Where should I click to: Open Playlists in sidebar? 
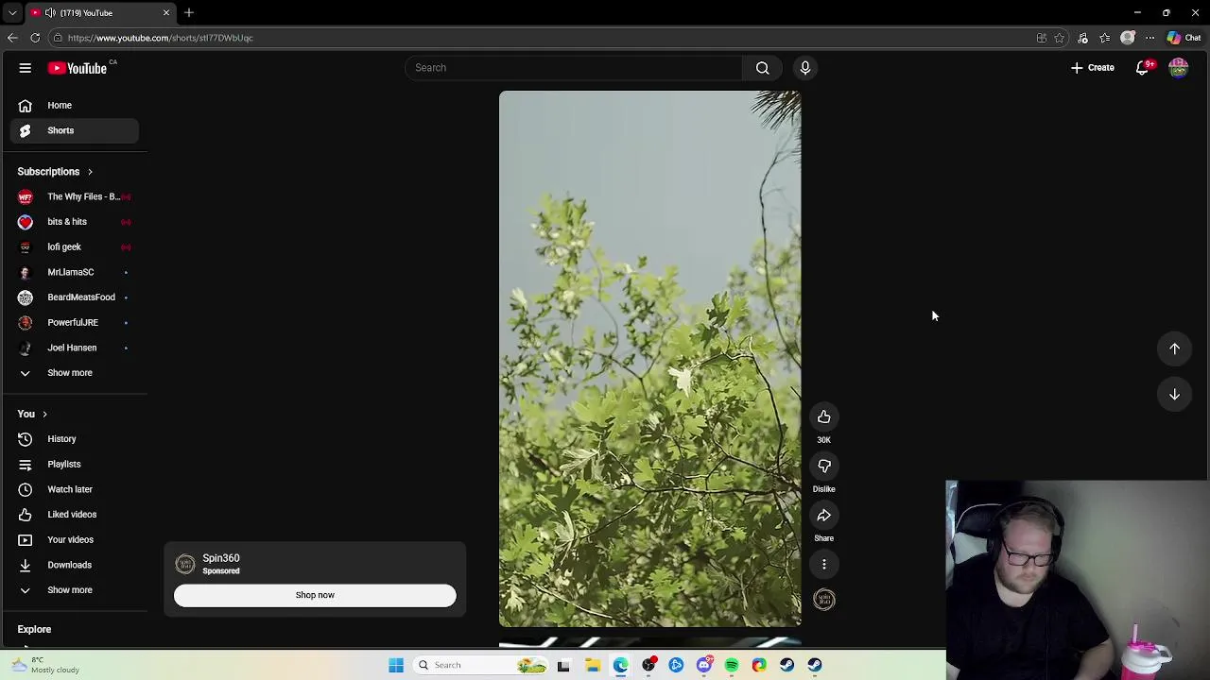75,464
